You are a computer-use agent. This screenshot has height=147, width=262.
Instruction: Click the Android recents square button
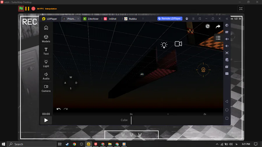pos(227,118)
